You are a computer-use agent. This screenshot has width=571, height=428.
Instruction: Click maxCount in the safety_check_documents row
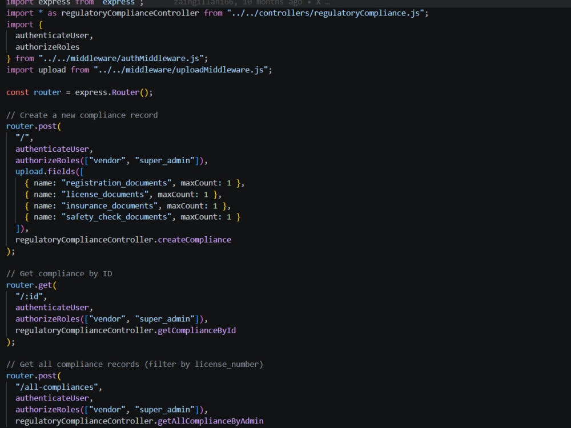coord(199,217)
